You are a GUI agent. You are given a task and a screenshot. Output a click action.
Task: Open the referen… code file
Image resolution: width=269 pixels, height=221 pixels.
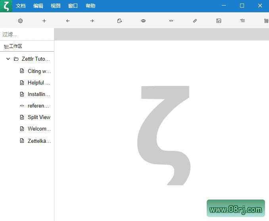[x=38, y=106]
